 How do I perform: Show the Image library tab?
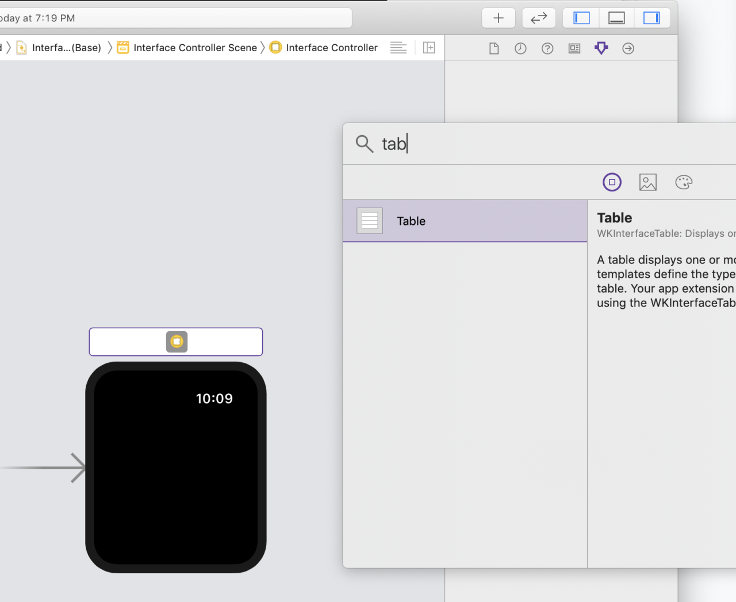[x=647, y=182]
